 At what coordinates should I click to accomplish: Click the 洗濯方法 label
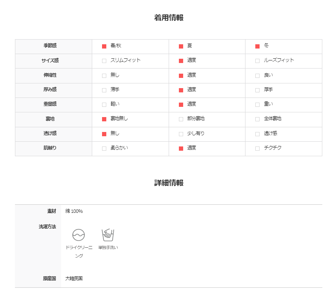[x=47, y=226]
